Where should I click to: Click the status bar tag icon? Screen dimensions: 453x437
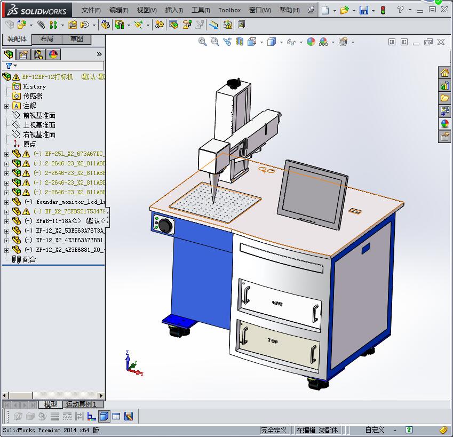(443, 430)
